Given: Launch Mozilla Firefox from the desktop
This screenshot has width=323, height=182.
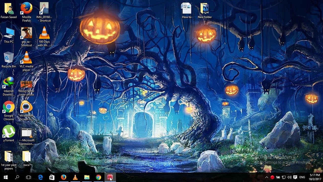Looking at the screenshot, I should tap(26, 12).
